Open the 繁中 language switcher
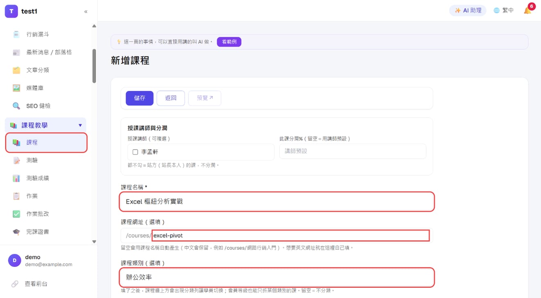Screen dimensions: 541x298 click(503, 11)
